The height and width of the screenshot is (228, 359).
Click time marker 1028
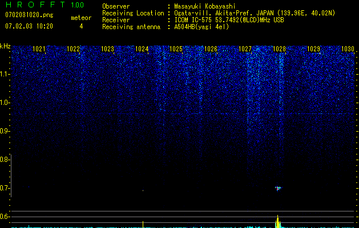click(x=279, y=49)
